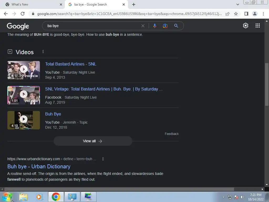Click the urbandictionary.com URL breadcrumb

point(52,159)
